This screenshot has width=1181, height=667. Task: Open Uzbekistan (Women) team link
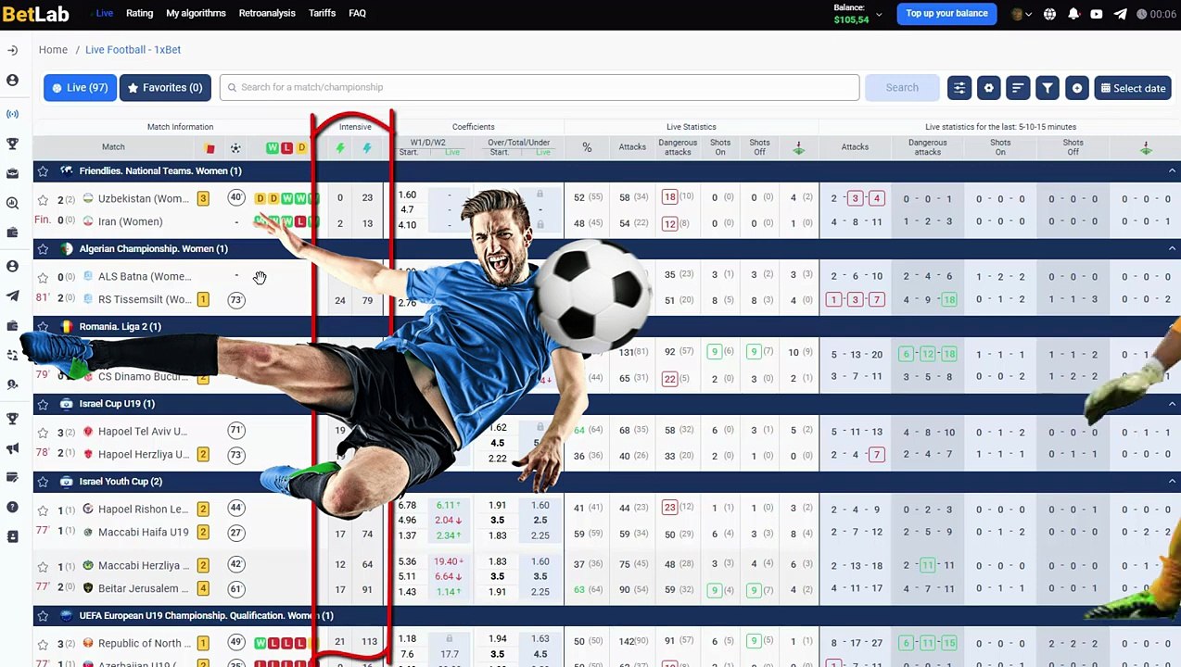(144, 199)
